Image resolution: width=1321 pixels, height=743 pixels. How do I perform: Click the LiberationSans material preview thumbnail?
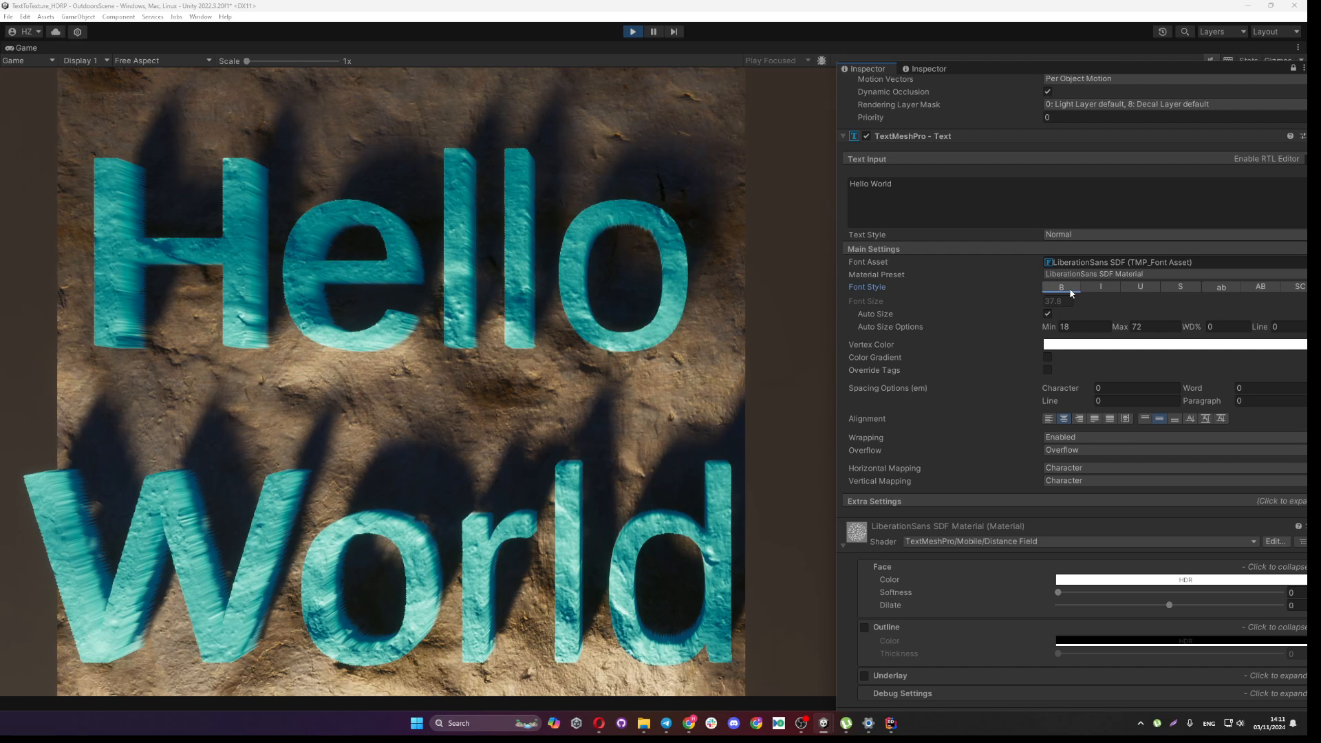coord(857,532)
